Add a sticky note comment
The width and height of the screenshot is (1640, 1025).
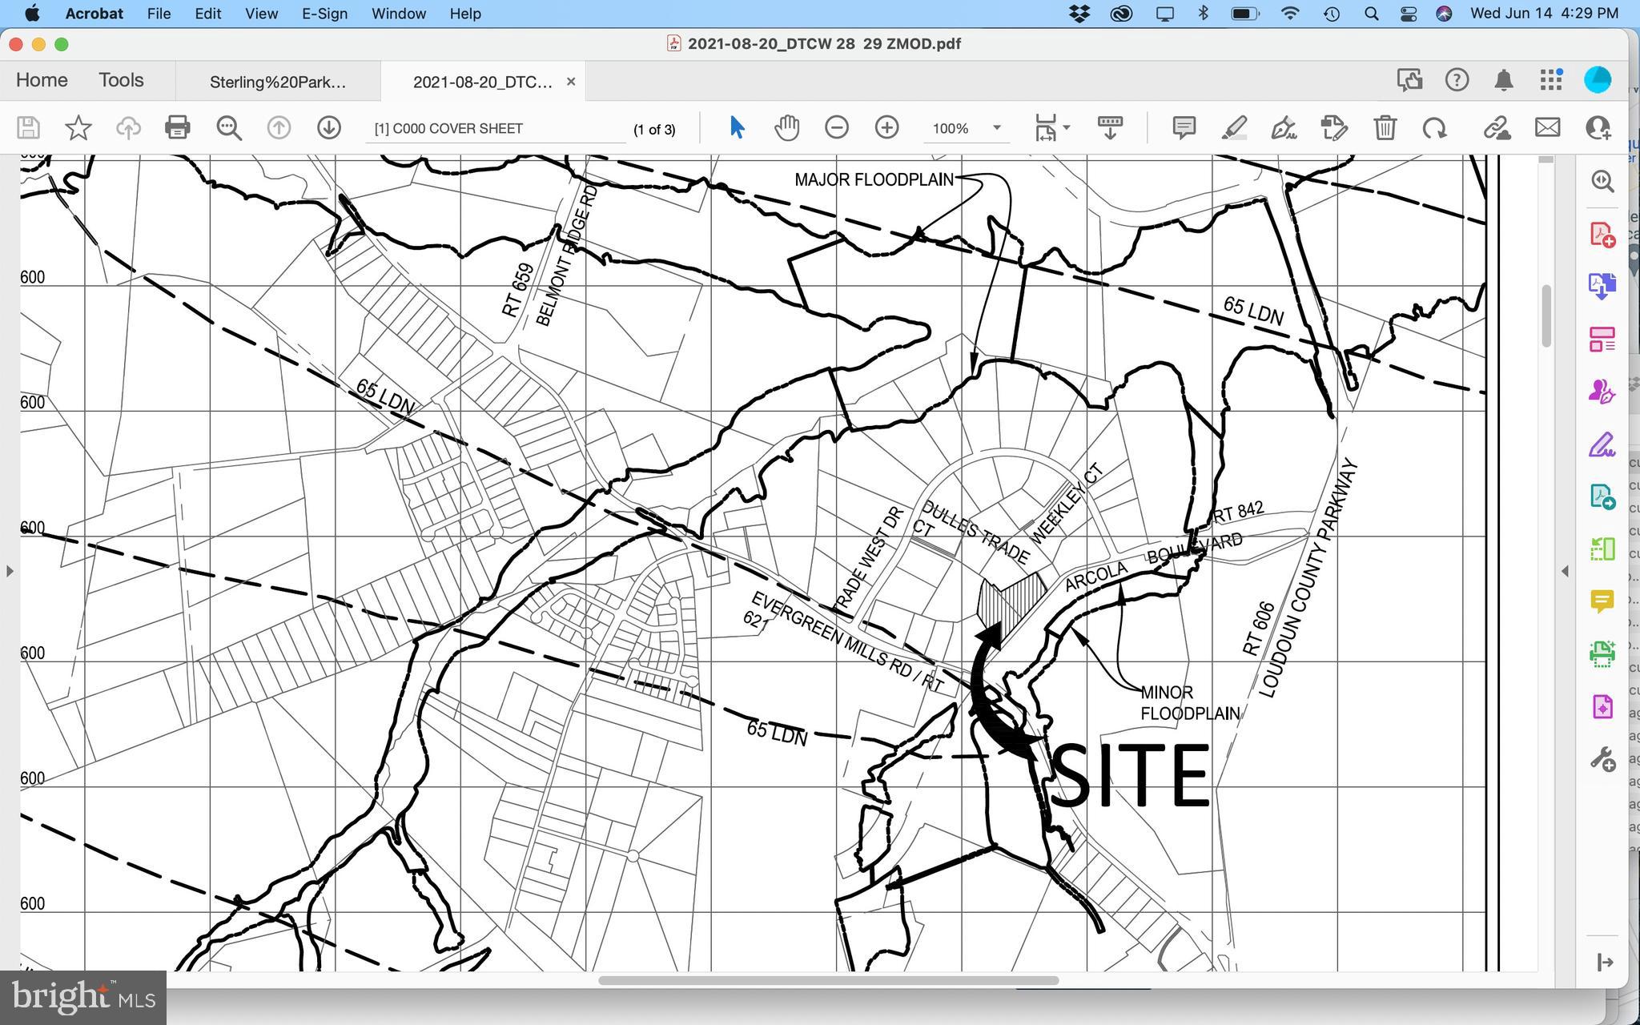pos(1184,128)
